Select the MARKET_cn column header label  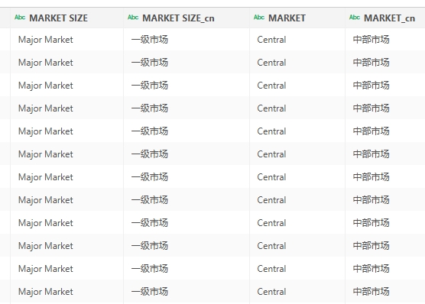click(389, 18)
